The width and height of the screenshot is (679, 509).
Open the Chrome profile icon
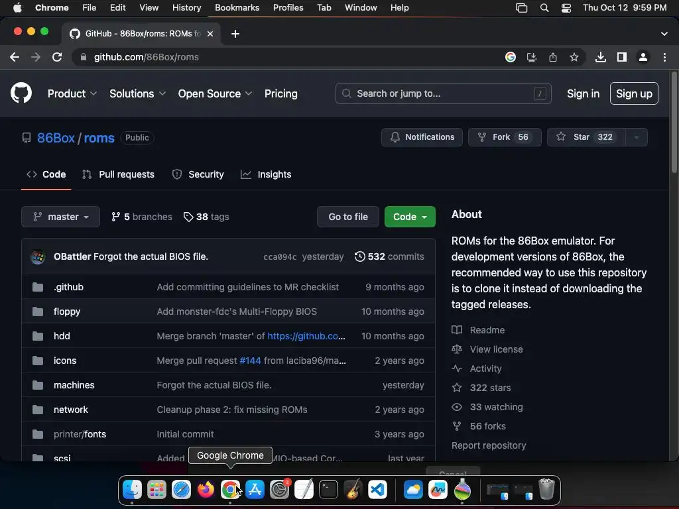643,57
